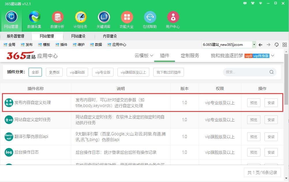Click the scrollbar down arrow

[286, 178]
